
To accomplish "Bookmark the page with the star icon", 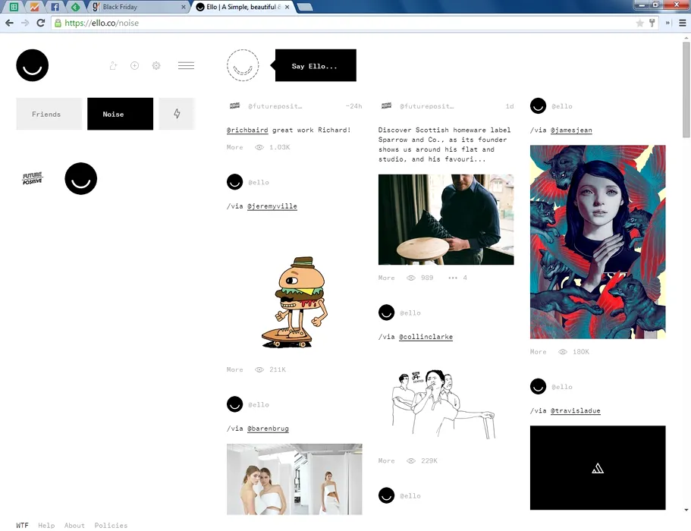I will pos(640,23).
